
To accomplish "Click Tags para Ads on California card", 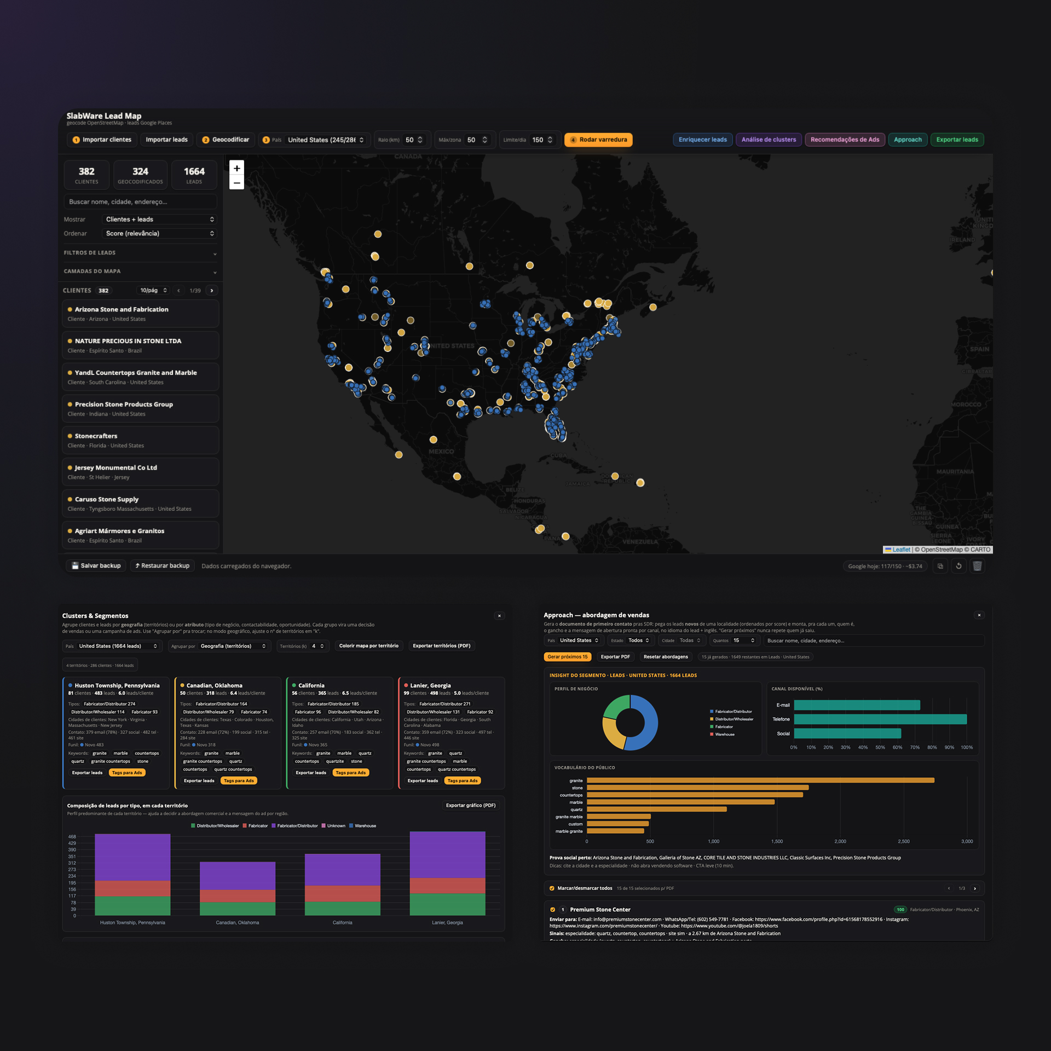I will coord(350,773).
